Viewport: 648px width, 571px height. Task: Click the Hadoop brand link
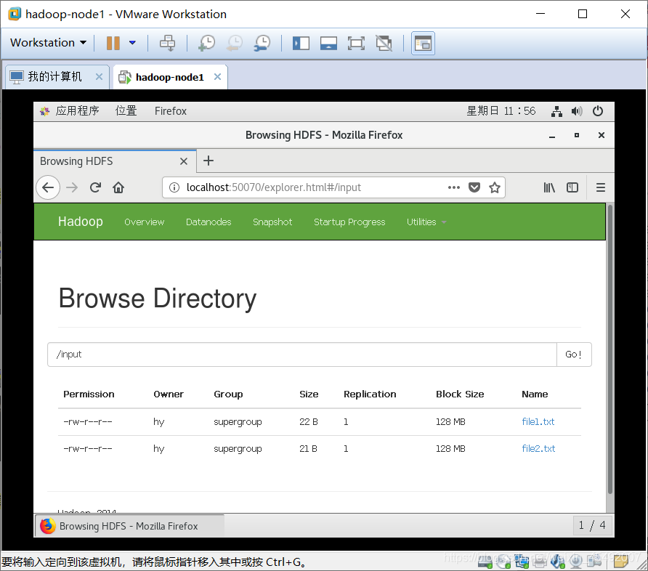point(81,222)
